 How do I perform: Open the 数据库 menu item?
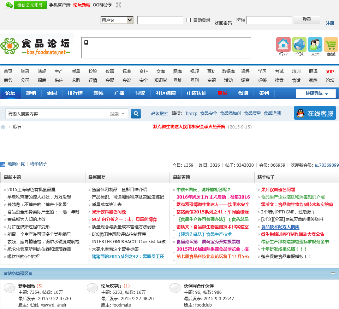click(x=228, y=71)
